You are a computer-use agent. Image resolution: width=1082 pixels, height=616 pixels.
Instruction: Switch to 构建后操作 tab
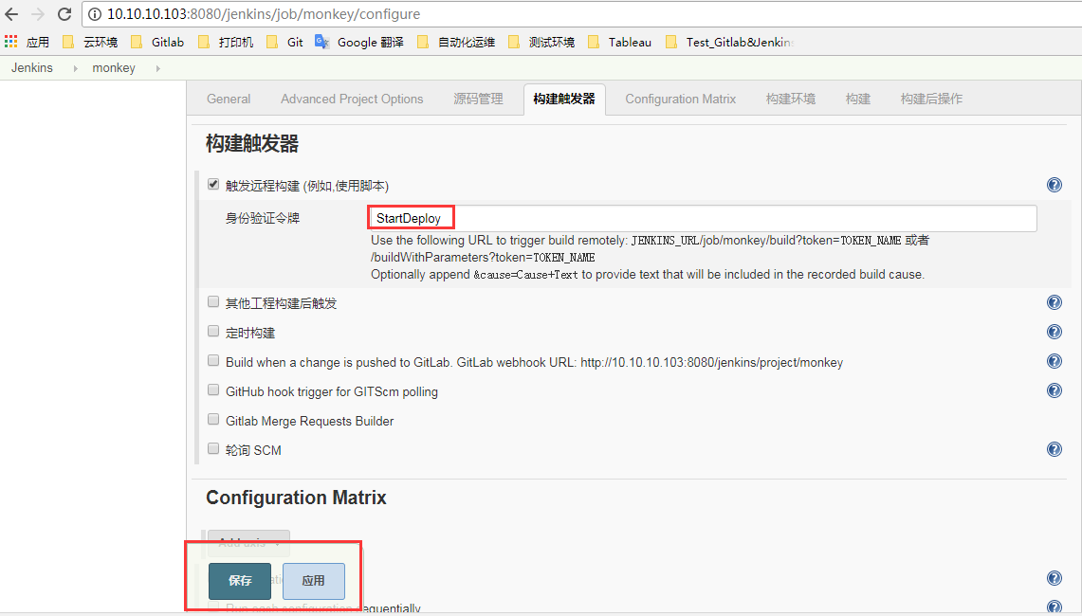pyautogui.click(x=931, y=99)
